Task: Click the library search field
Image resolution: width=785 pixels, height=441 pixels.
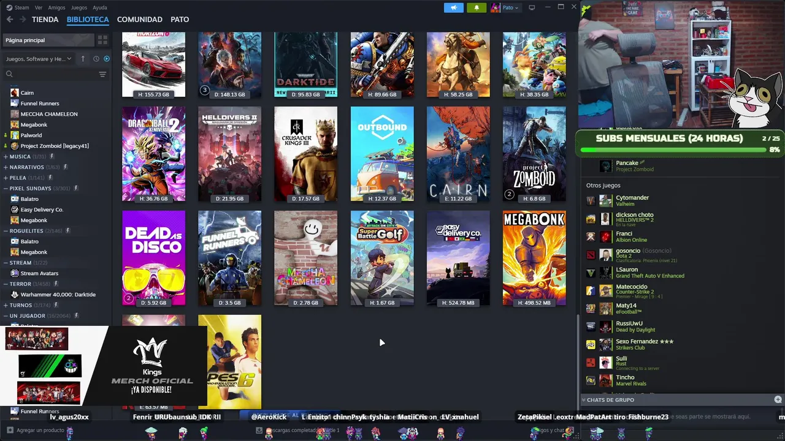Action: (x=55, y=74)
